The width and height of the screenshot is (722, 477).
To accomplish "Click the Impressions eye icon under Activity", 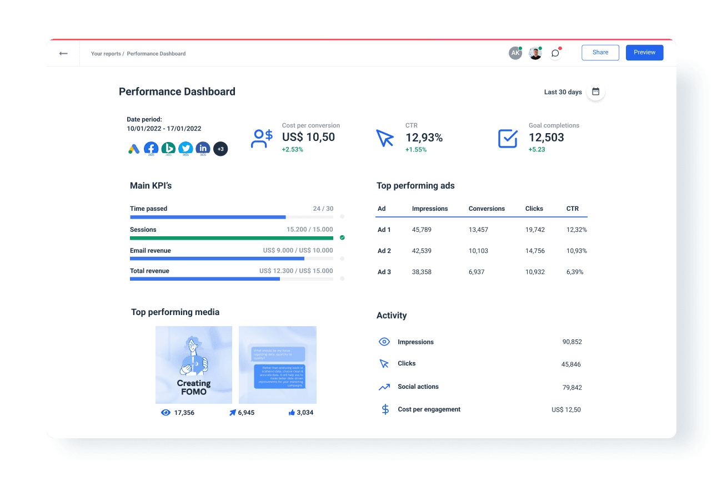I will click(x=384, y=342).
